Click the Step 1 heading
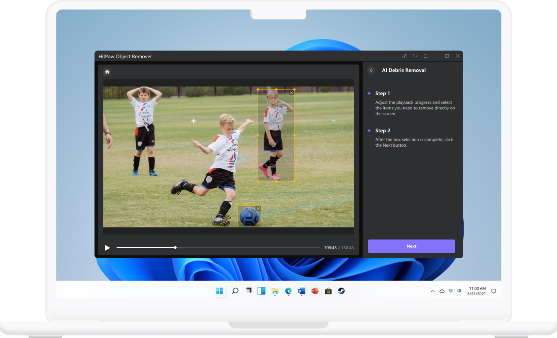Image resolution: width=557 pixels, height=338 pixels. (382, 93)
